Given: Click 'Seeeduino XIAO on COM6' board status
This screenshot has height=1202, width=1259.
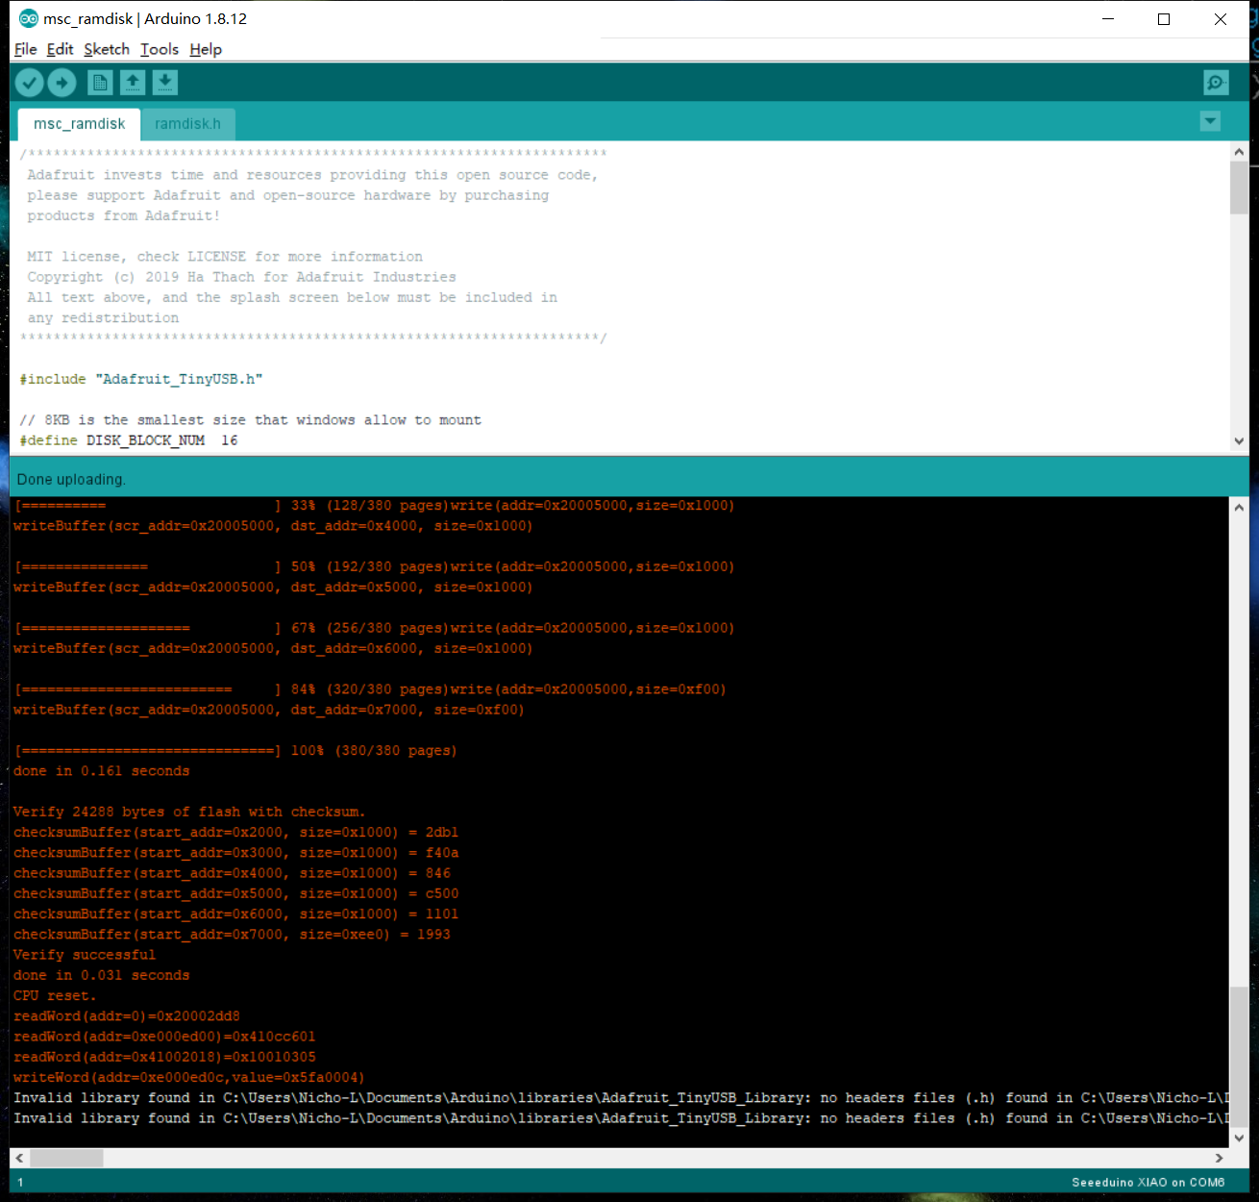Looking at the screenshot, I should click(1148, 1182).
